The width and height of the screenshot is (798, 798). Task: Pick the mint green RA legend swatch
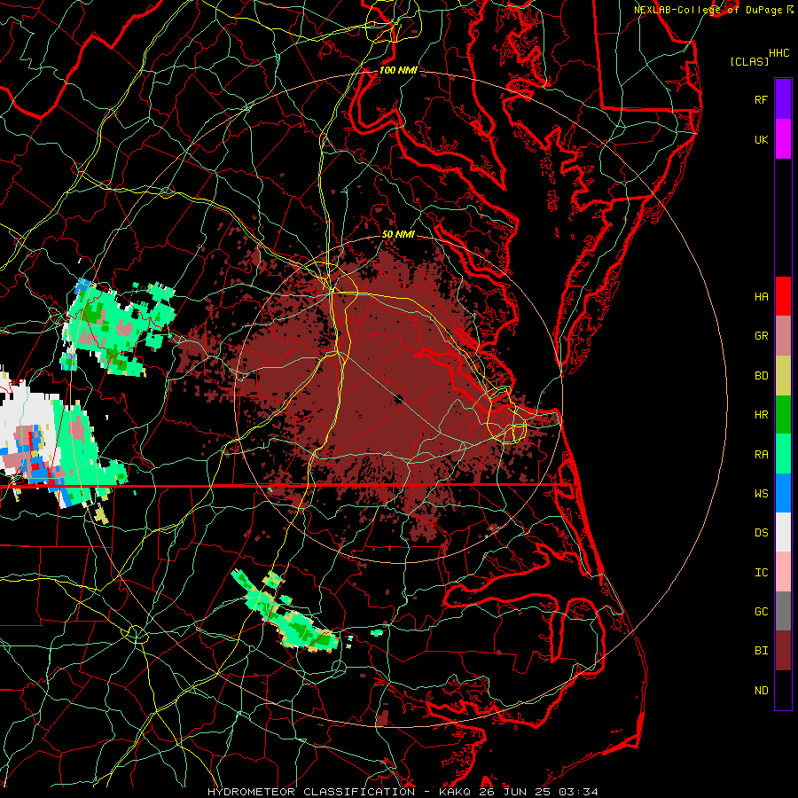pyautogui.click(x=783, y=454)
